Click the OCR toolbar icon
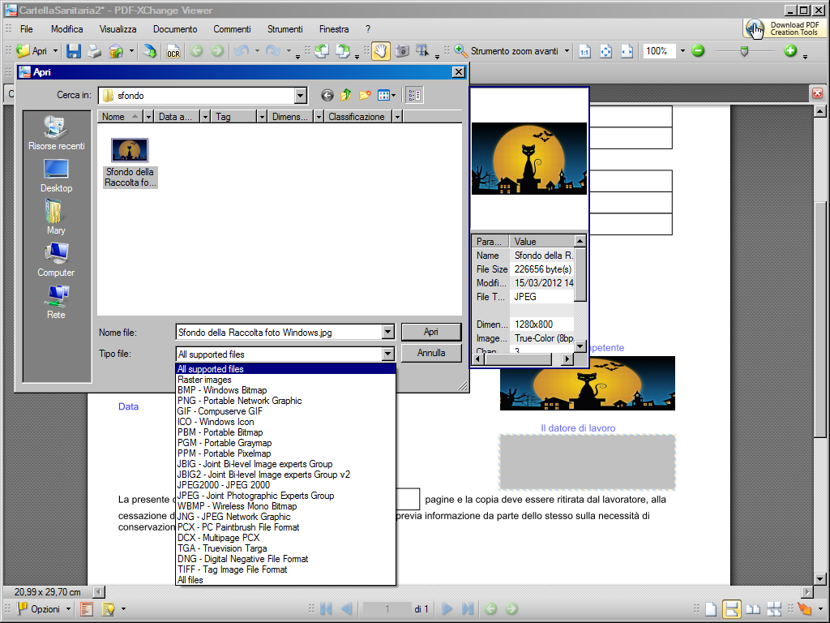This screenshot has height=623, width=830. (173, 51)
